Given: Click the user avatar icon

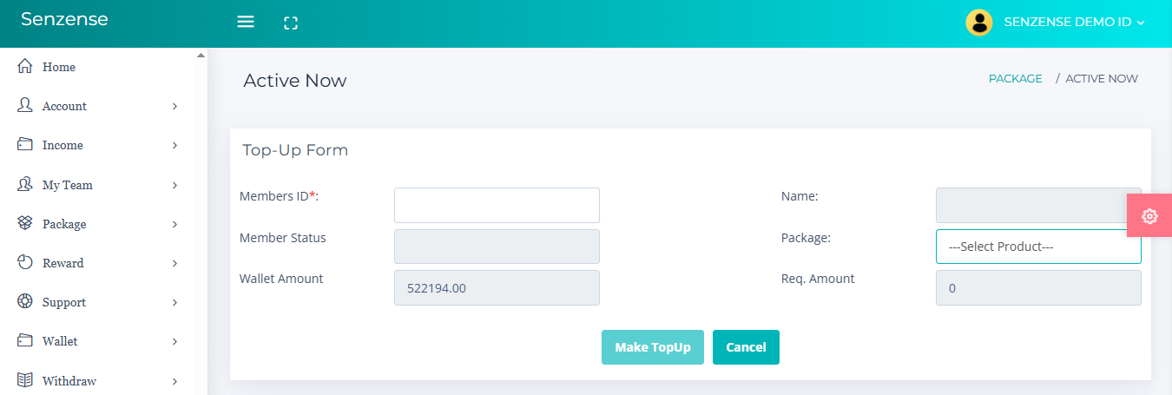Looking at the screenshot, I should [x=979, y=22].
